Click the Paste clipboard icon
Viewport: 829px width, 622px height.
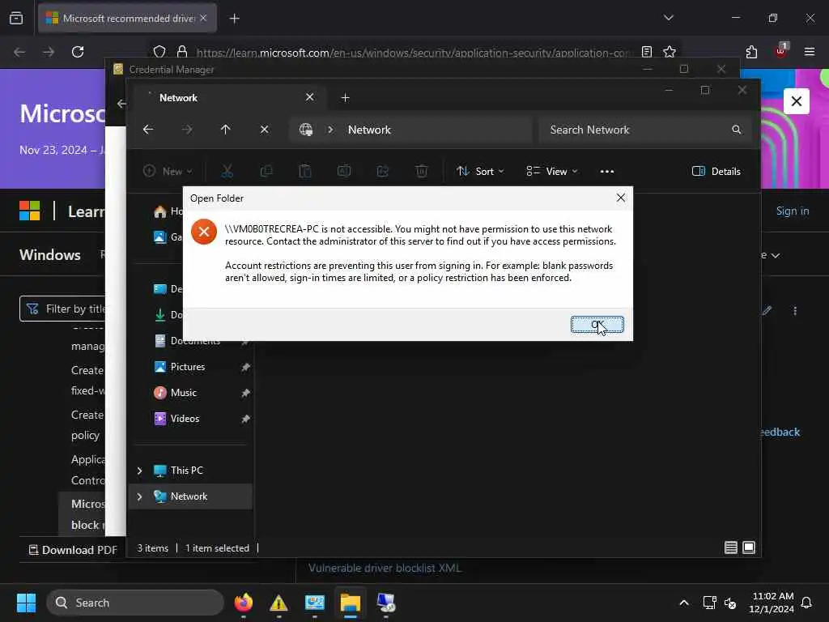tap(305, 172)
